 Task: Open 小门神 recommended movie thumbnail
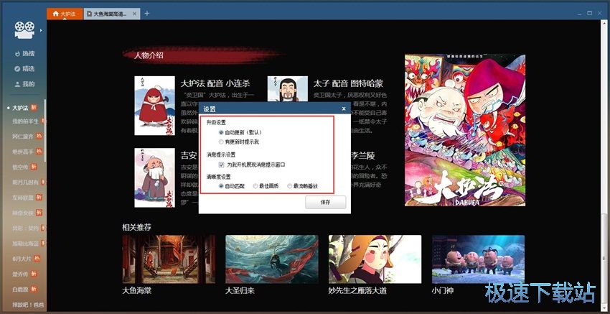pyautogui.click(x=478, y=259)
